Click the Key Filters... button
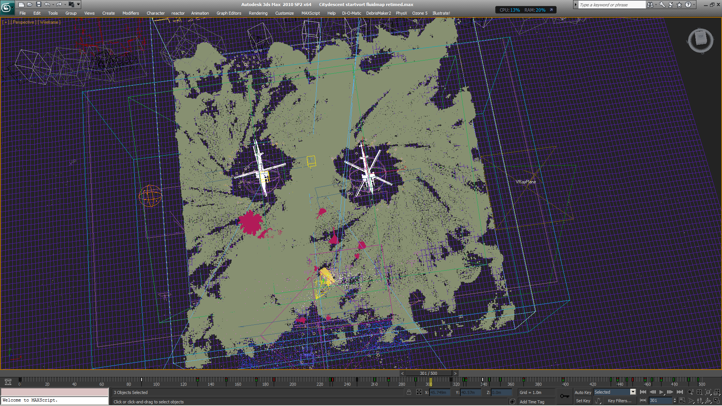The width and height of the screenshot is (722, 406). [619, 401]
